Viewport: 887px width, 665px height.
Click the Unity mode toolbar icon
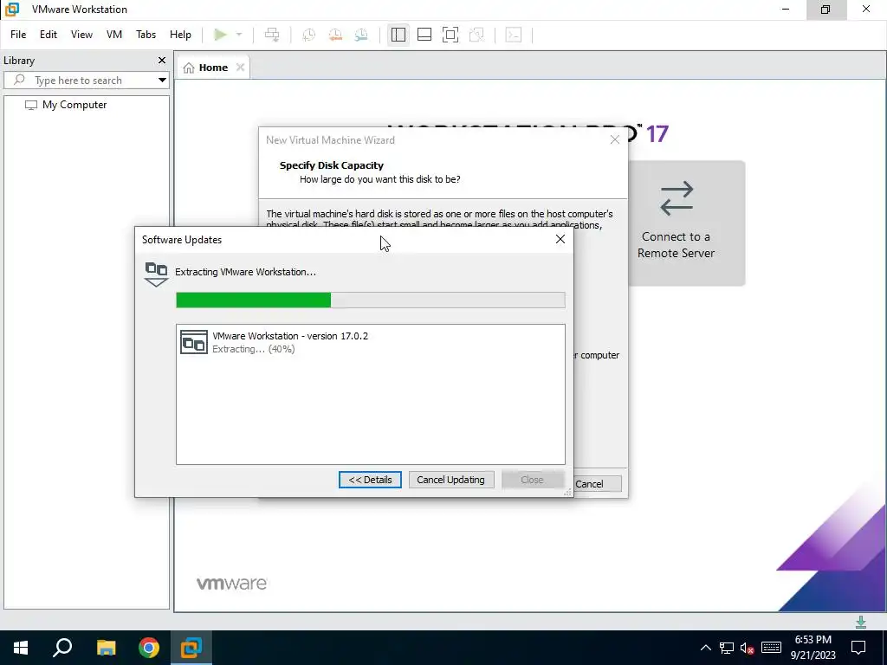pos(477,35)
